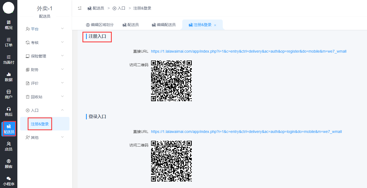Expand the 财务 menu group
Image resolution: width=367 pixels, height=188 pixels.
click(x=45, y=69)
